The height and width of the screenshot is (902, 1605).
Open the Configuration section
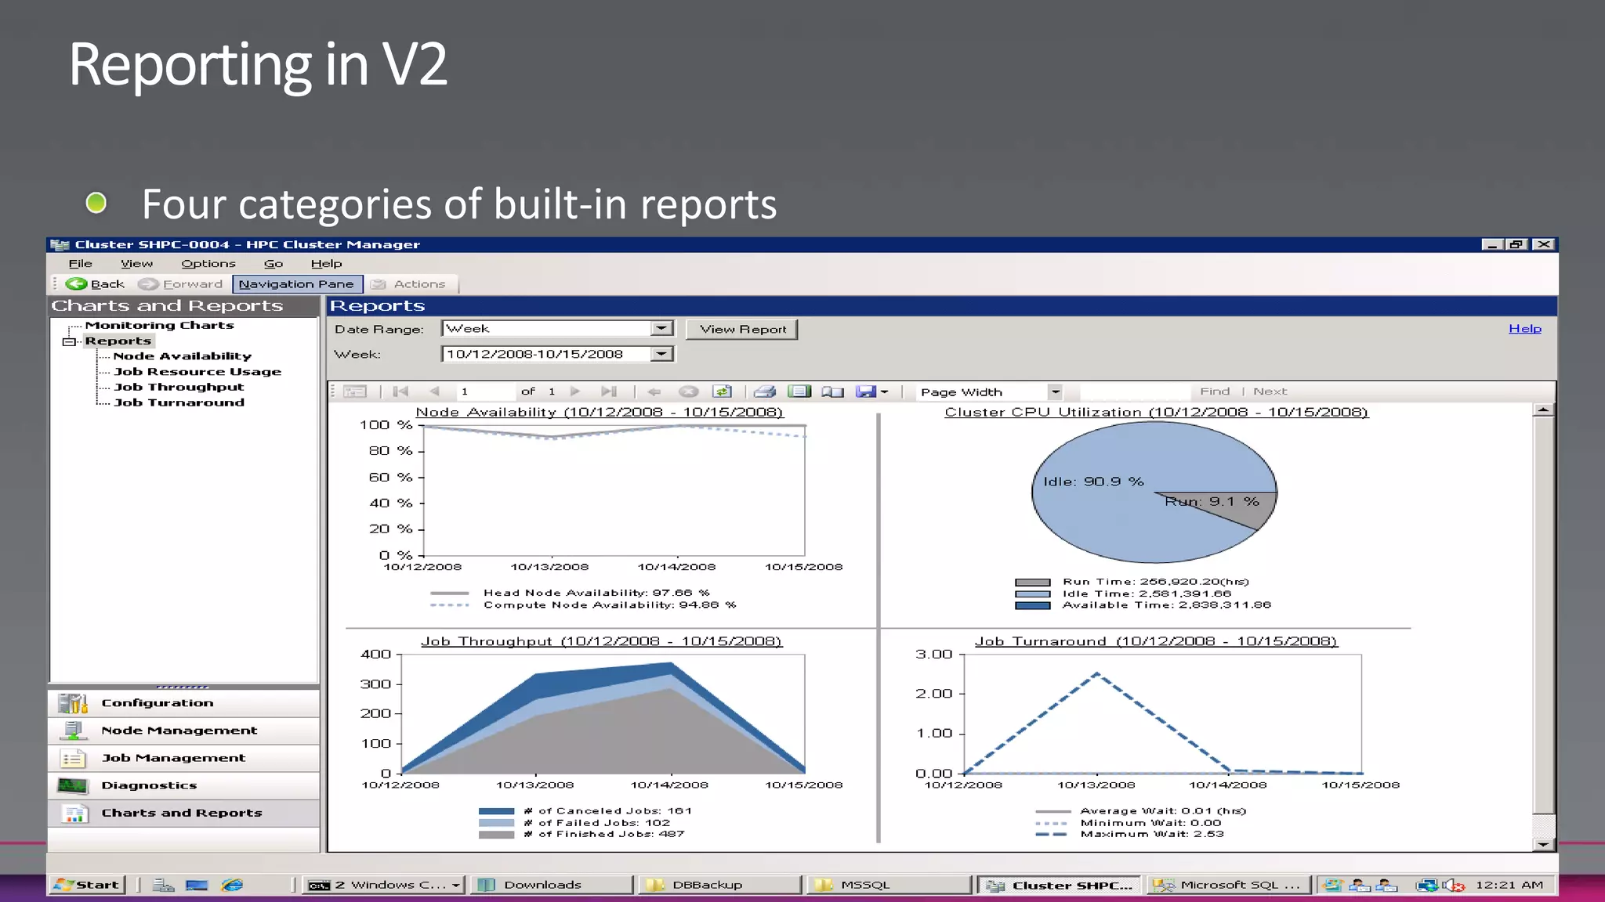coord(184,703)
